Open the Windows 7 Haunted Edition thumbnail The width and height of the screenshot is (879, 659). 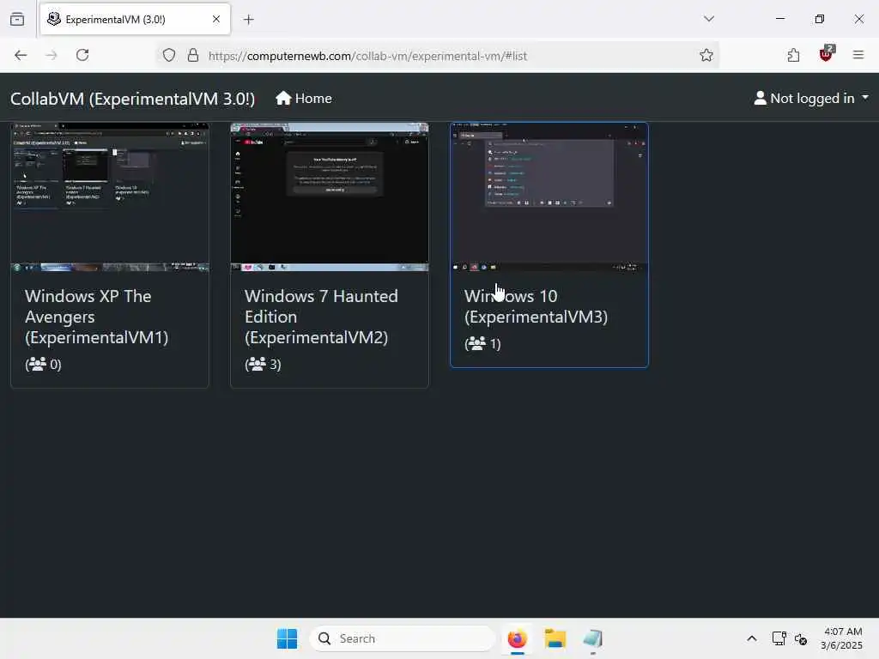point(330,197)
